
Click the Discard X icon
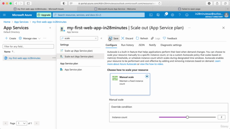click(123, 38)
